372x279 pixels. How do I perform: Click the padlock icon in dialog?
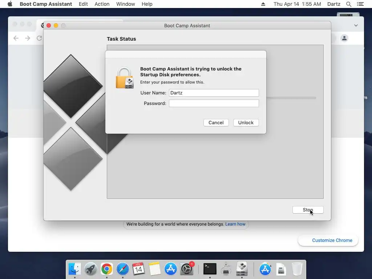click(x=125, y=78)
